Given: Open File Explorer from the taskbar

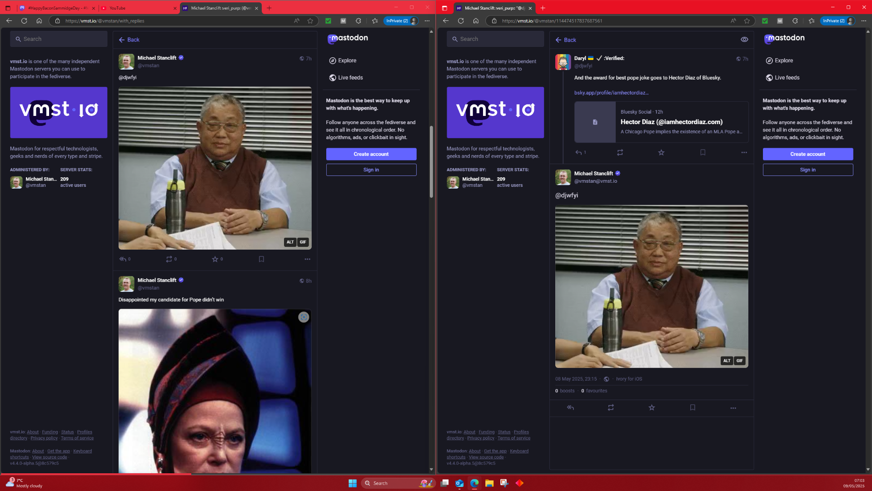Looking at the screenshot, I should point(489,483).
